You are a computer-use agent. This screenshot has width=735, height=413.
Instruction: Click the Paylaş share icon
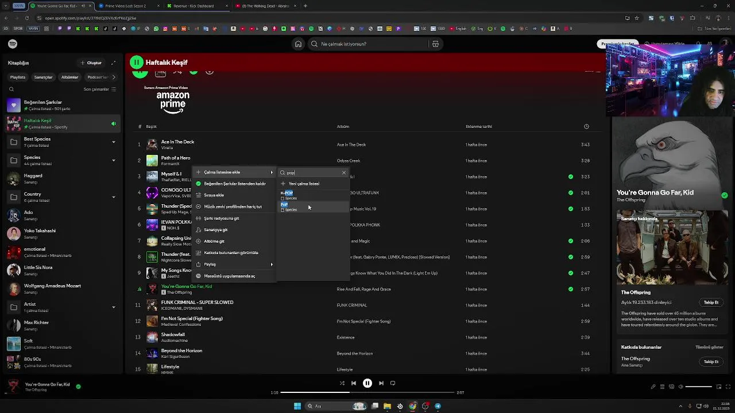tap(199, 264)
